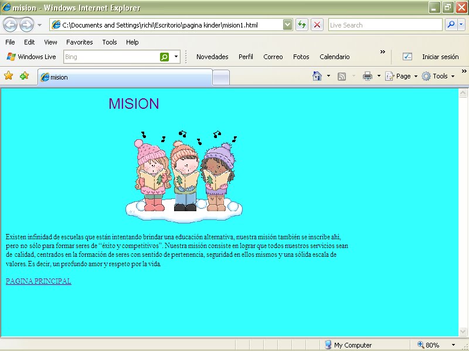Image resolution: width=469 pixels, height=351 pixels.
Task: Open Calendario in the Windows Live toolbar
Action: (x=335, y=57)
